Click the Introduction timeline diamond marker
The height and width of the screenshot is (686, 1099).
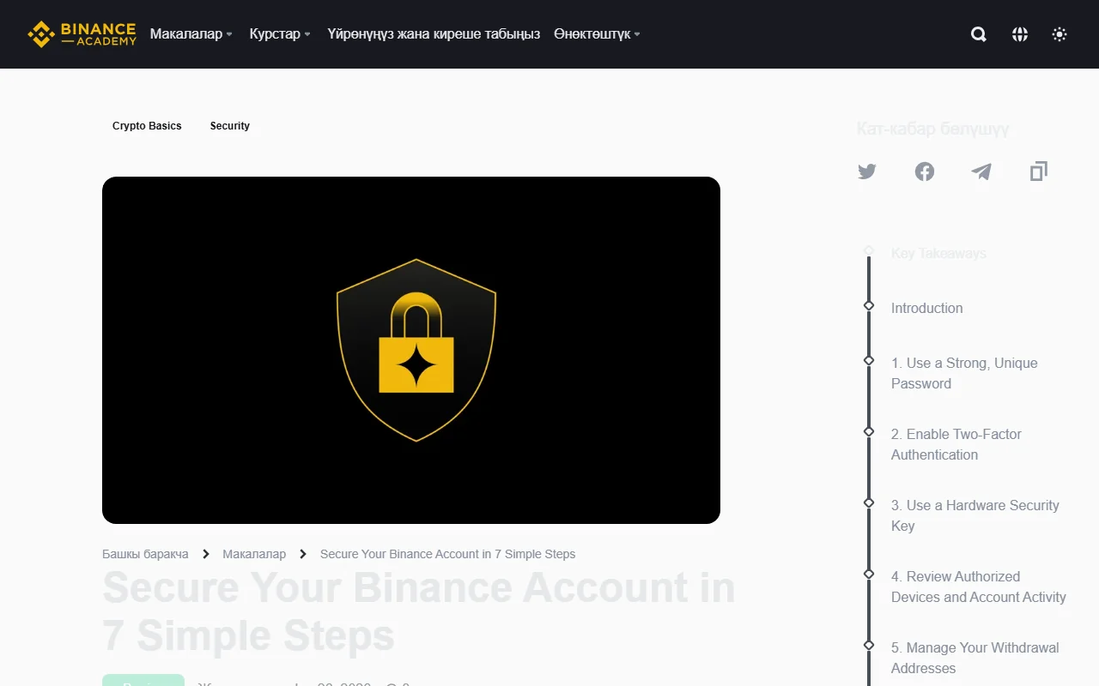click(869, 305)
